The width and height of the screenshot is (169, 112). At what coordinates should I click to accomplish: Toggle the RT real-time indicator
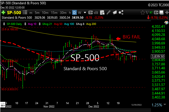click(151, 13)
